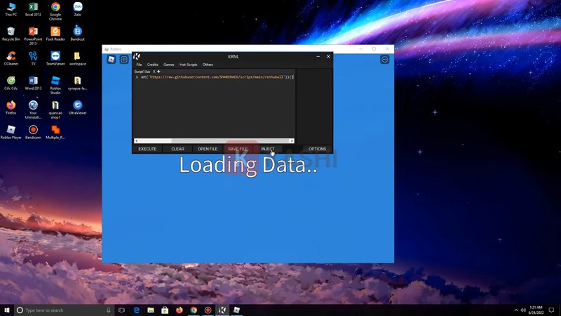
Task: Expand the Games menu
Action: tap(169, 65)
